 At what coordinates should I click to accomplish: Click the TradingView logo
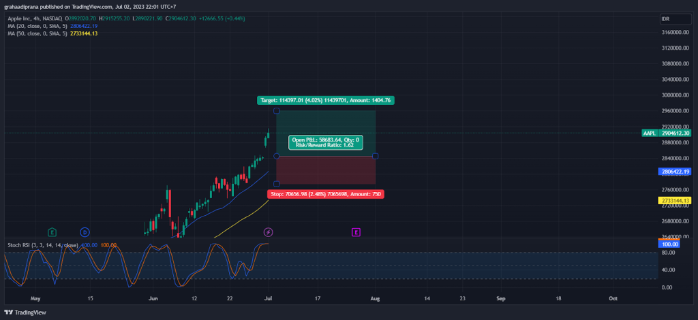[x=25, y=312]
